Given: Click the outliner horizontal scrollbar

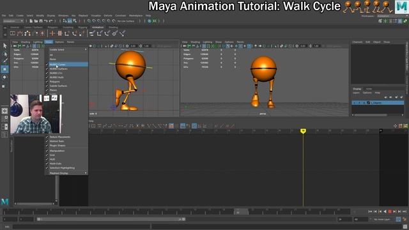Looking at the screenshot, I should (x=34, y=203).
